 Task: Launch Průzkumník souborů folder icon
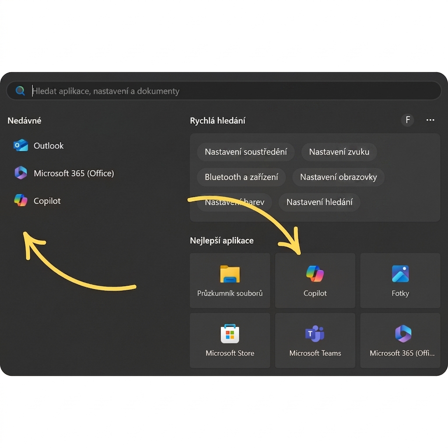pos(230,274)
